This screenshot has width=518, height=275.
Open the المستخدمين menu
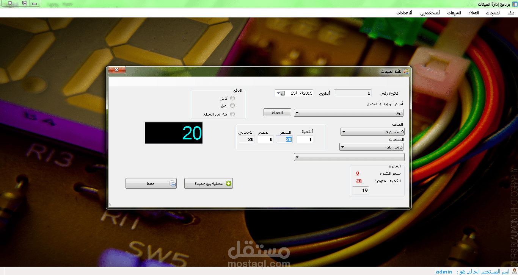click(430, 13)
